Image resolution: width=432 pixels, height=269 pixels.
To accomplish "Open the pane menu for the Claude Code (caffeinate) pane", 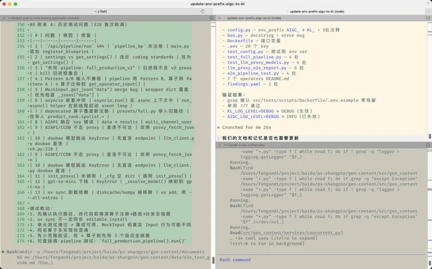I will [428, 145].
